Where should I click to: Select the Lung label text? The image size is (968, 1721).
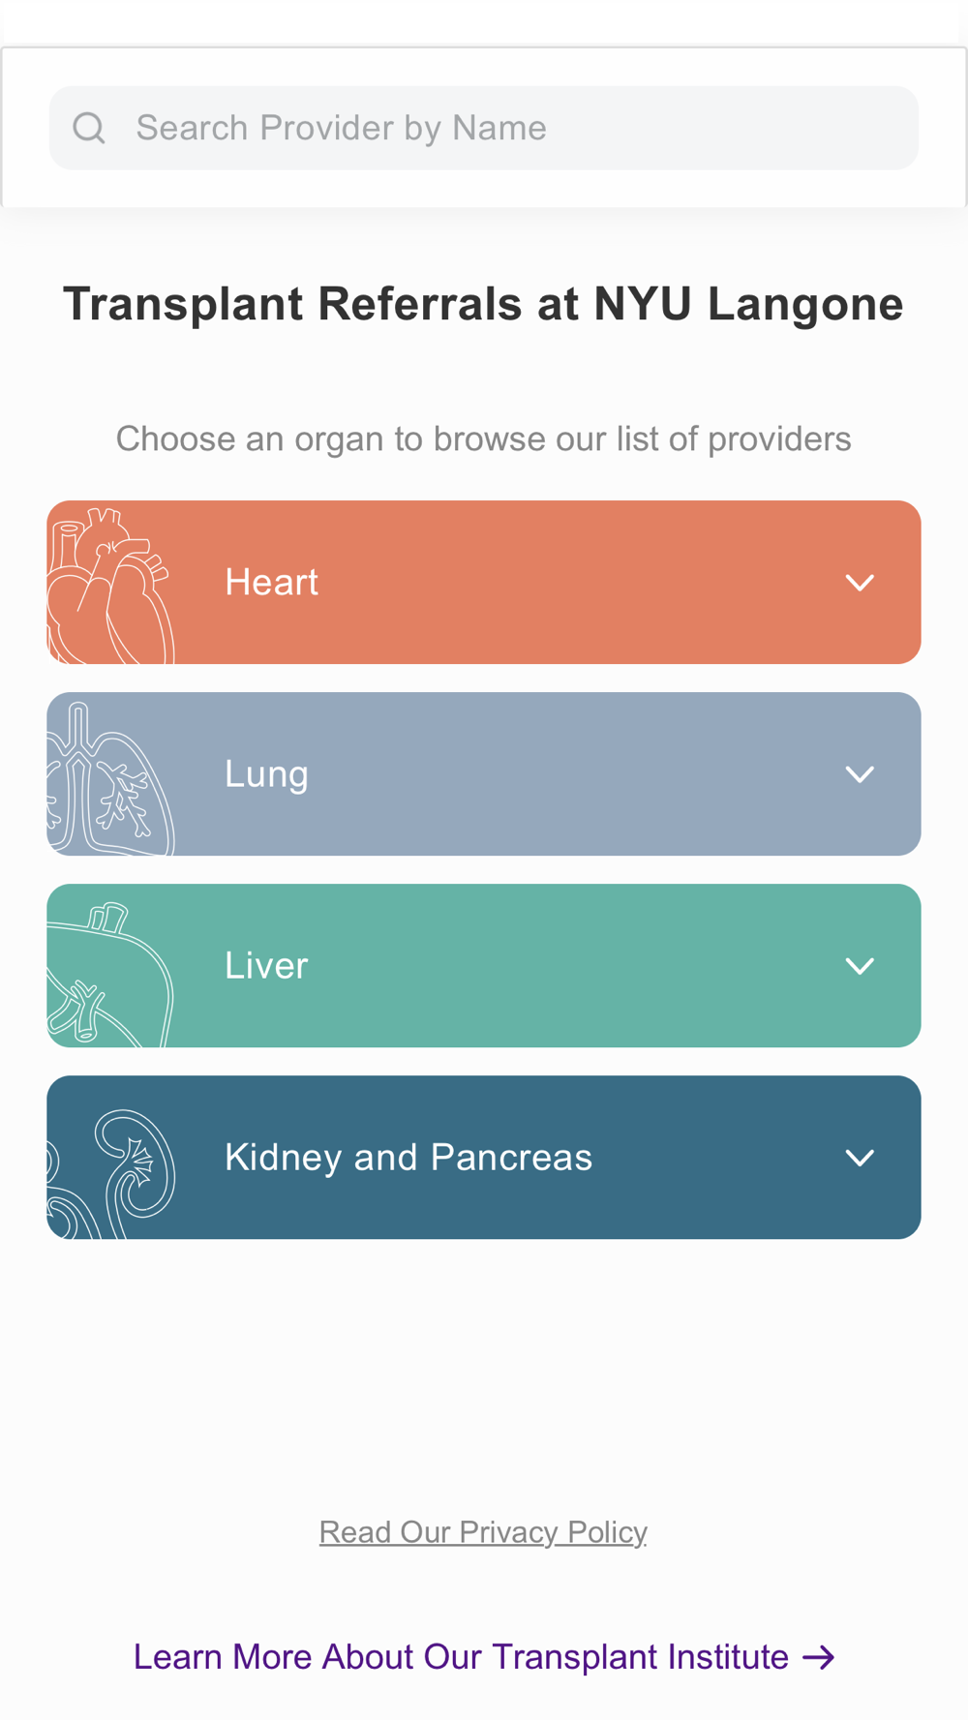tap(266, 774)
